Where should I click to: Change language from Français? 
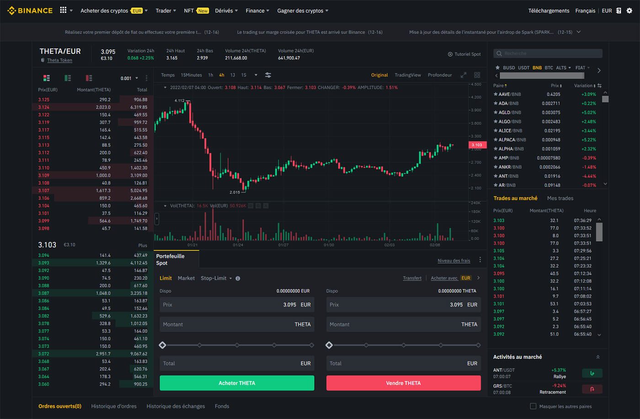585,11
